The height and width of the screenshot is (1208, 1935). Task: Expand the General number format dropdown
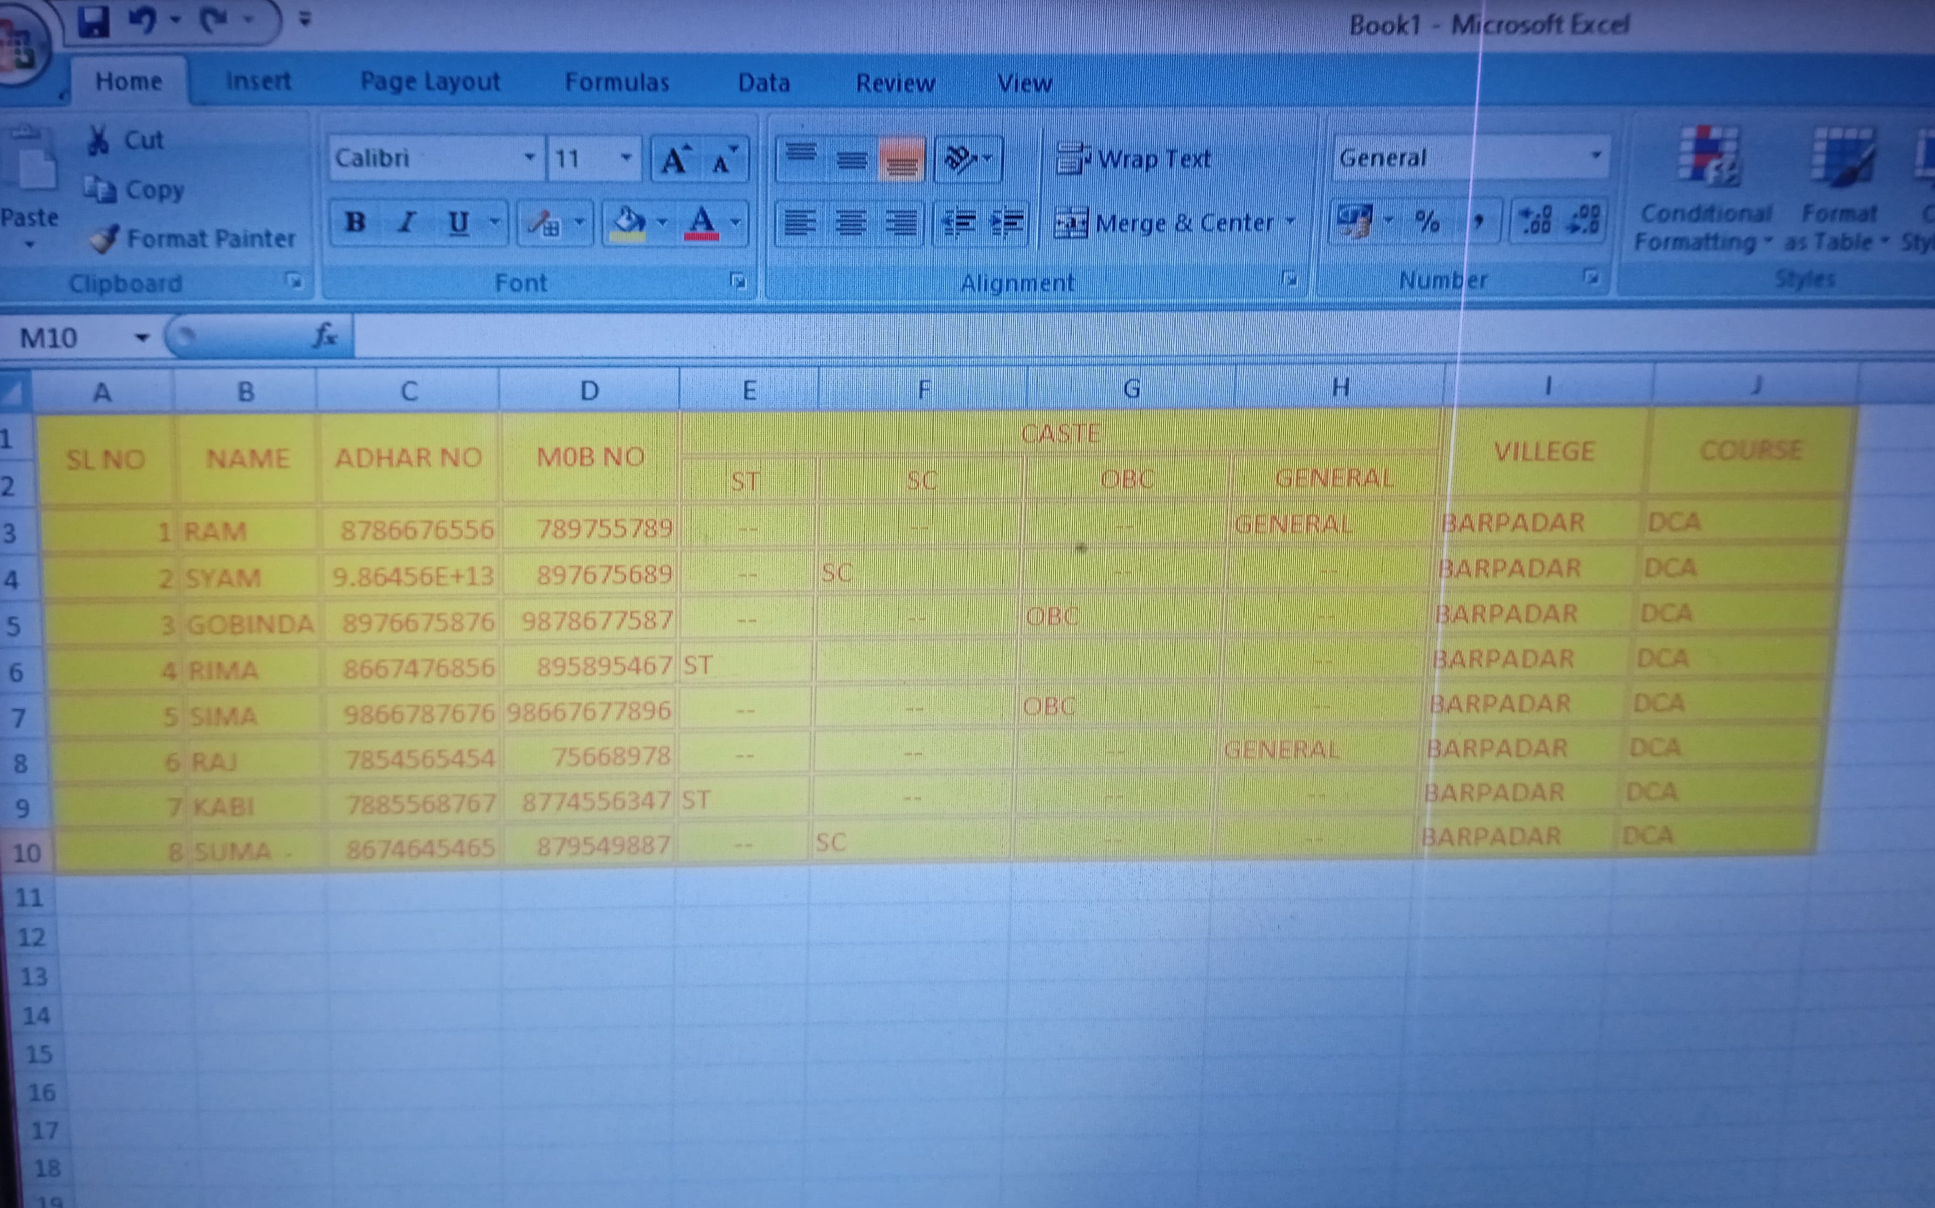pyautogui.click(x=1595, y=156)
